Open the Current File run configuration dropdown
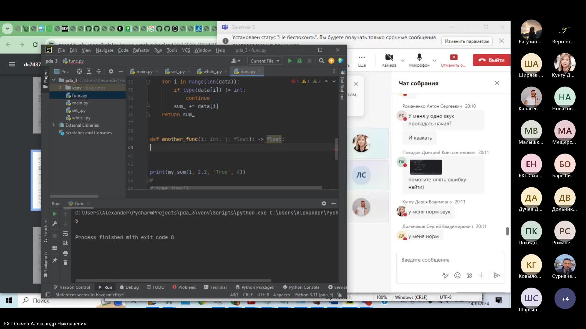Screen dimensions: 586x329 click(265, 61)
